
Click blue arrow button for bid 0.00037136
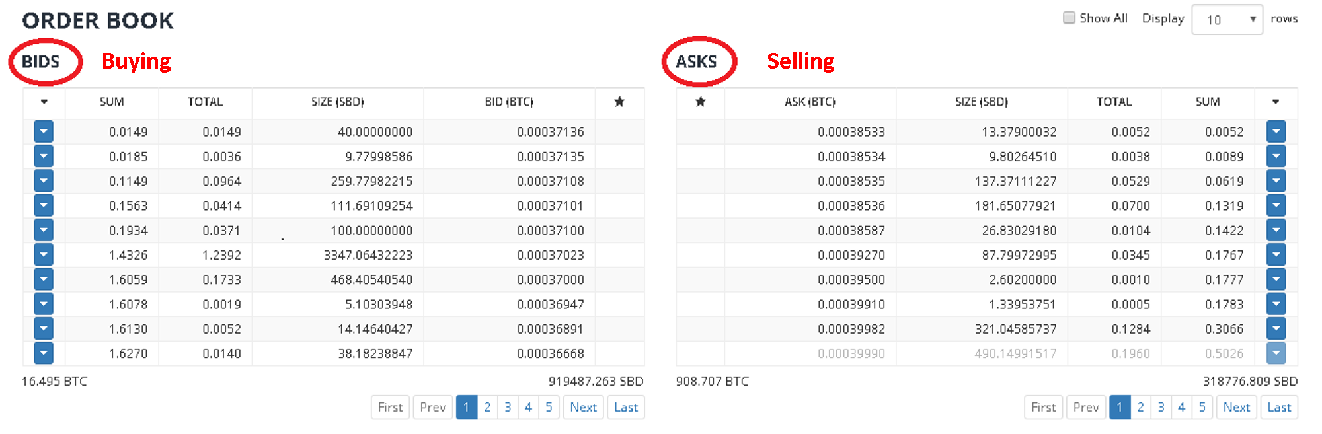pyautogui.click(x=44, y=131)
